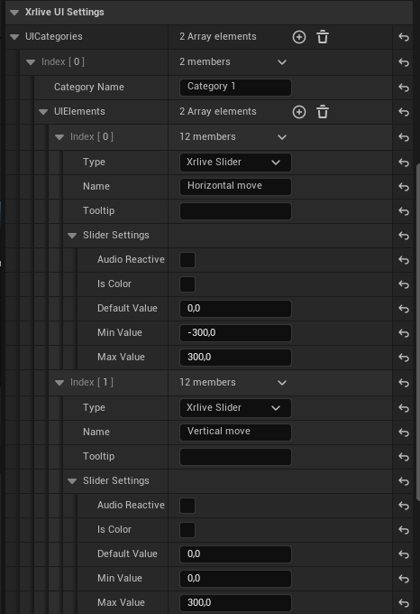Reset UICategories to default value
Viewport: 420px width, 614px height.
(x=404, y=37)
